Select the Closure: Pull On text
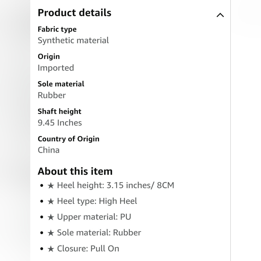 [x=88, y=248]
